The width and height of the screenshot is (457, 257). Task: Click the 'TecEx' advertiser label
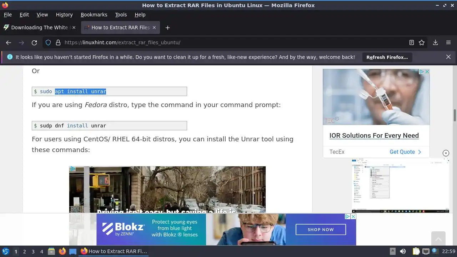click(337, 152)
